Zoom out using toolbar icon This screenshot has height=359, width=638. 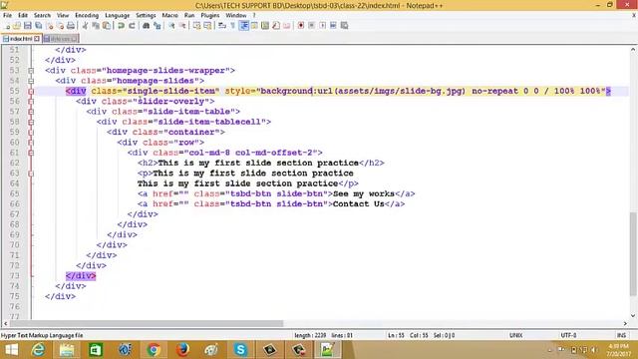tap(182, 26)
